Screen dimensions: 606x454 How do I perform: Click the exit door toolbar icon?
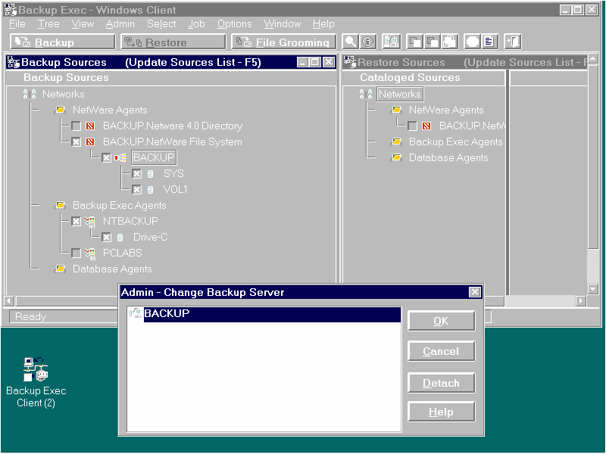[x=513, y=42]
